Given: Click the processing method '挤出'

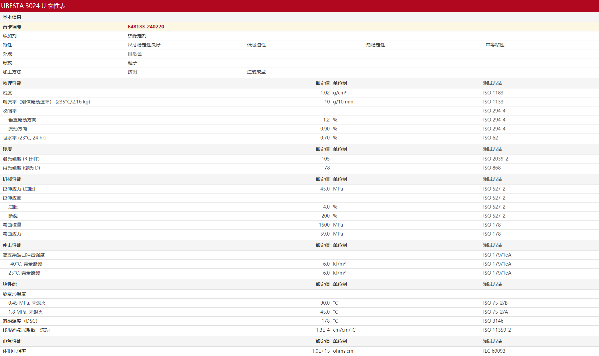Looking at the screenshot, I should pyautogui.click(x=132, y=72).
